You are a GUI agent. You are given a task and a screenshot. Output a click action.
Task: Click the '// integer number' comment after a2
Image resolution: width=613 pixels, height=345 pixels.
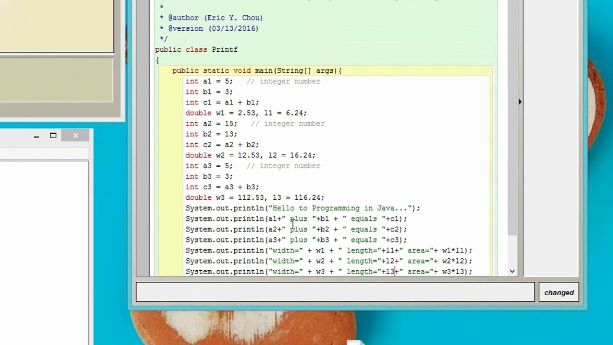[x=288, y=123]
